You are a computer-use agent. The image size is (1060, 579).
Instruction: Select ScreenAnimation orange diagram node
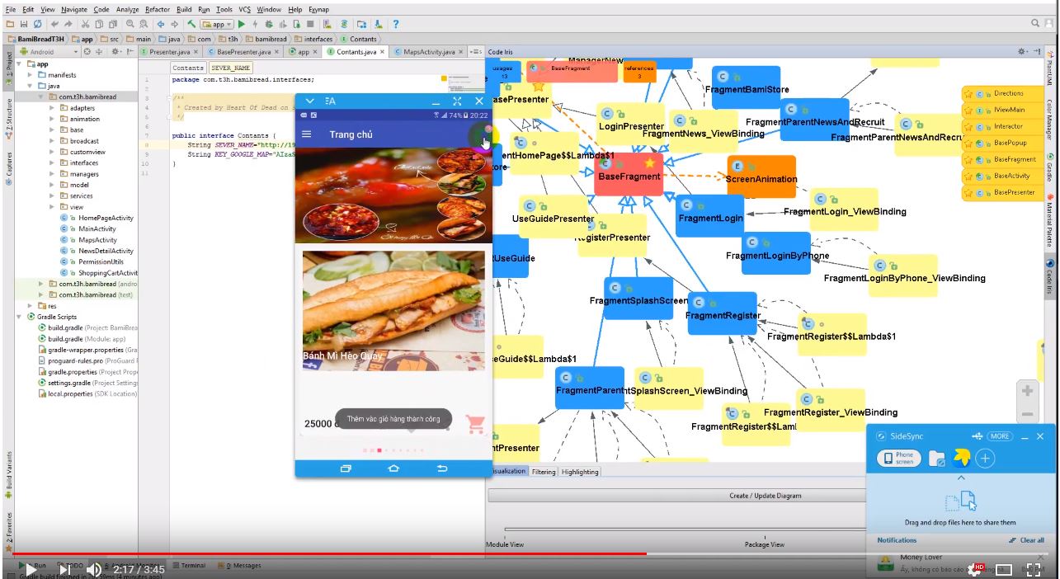(x=761, y=177)
